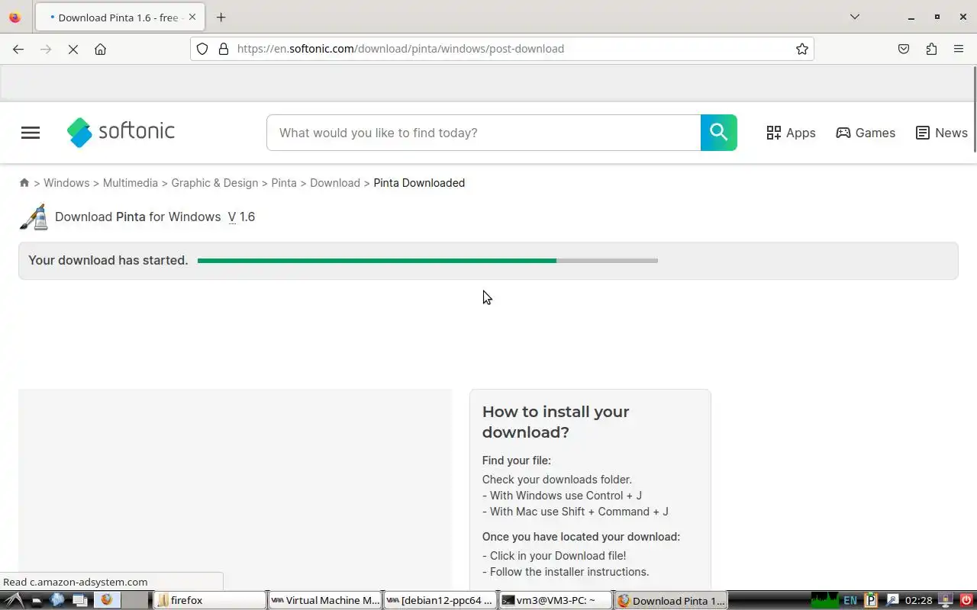Go to Firefox home page icon

[100, 49]
